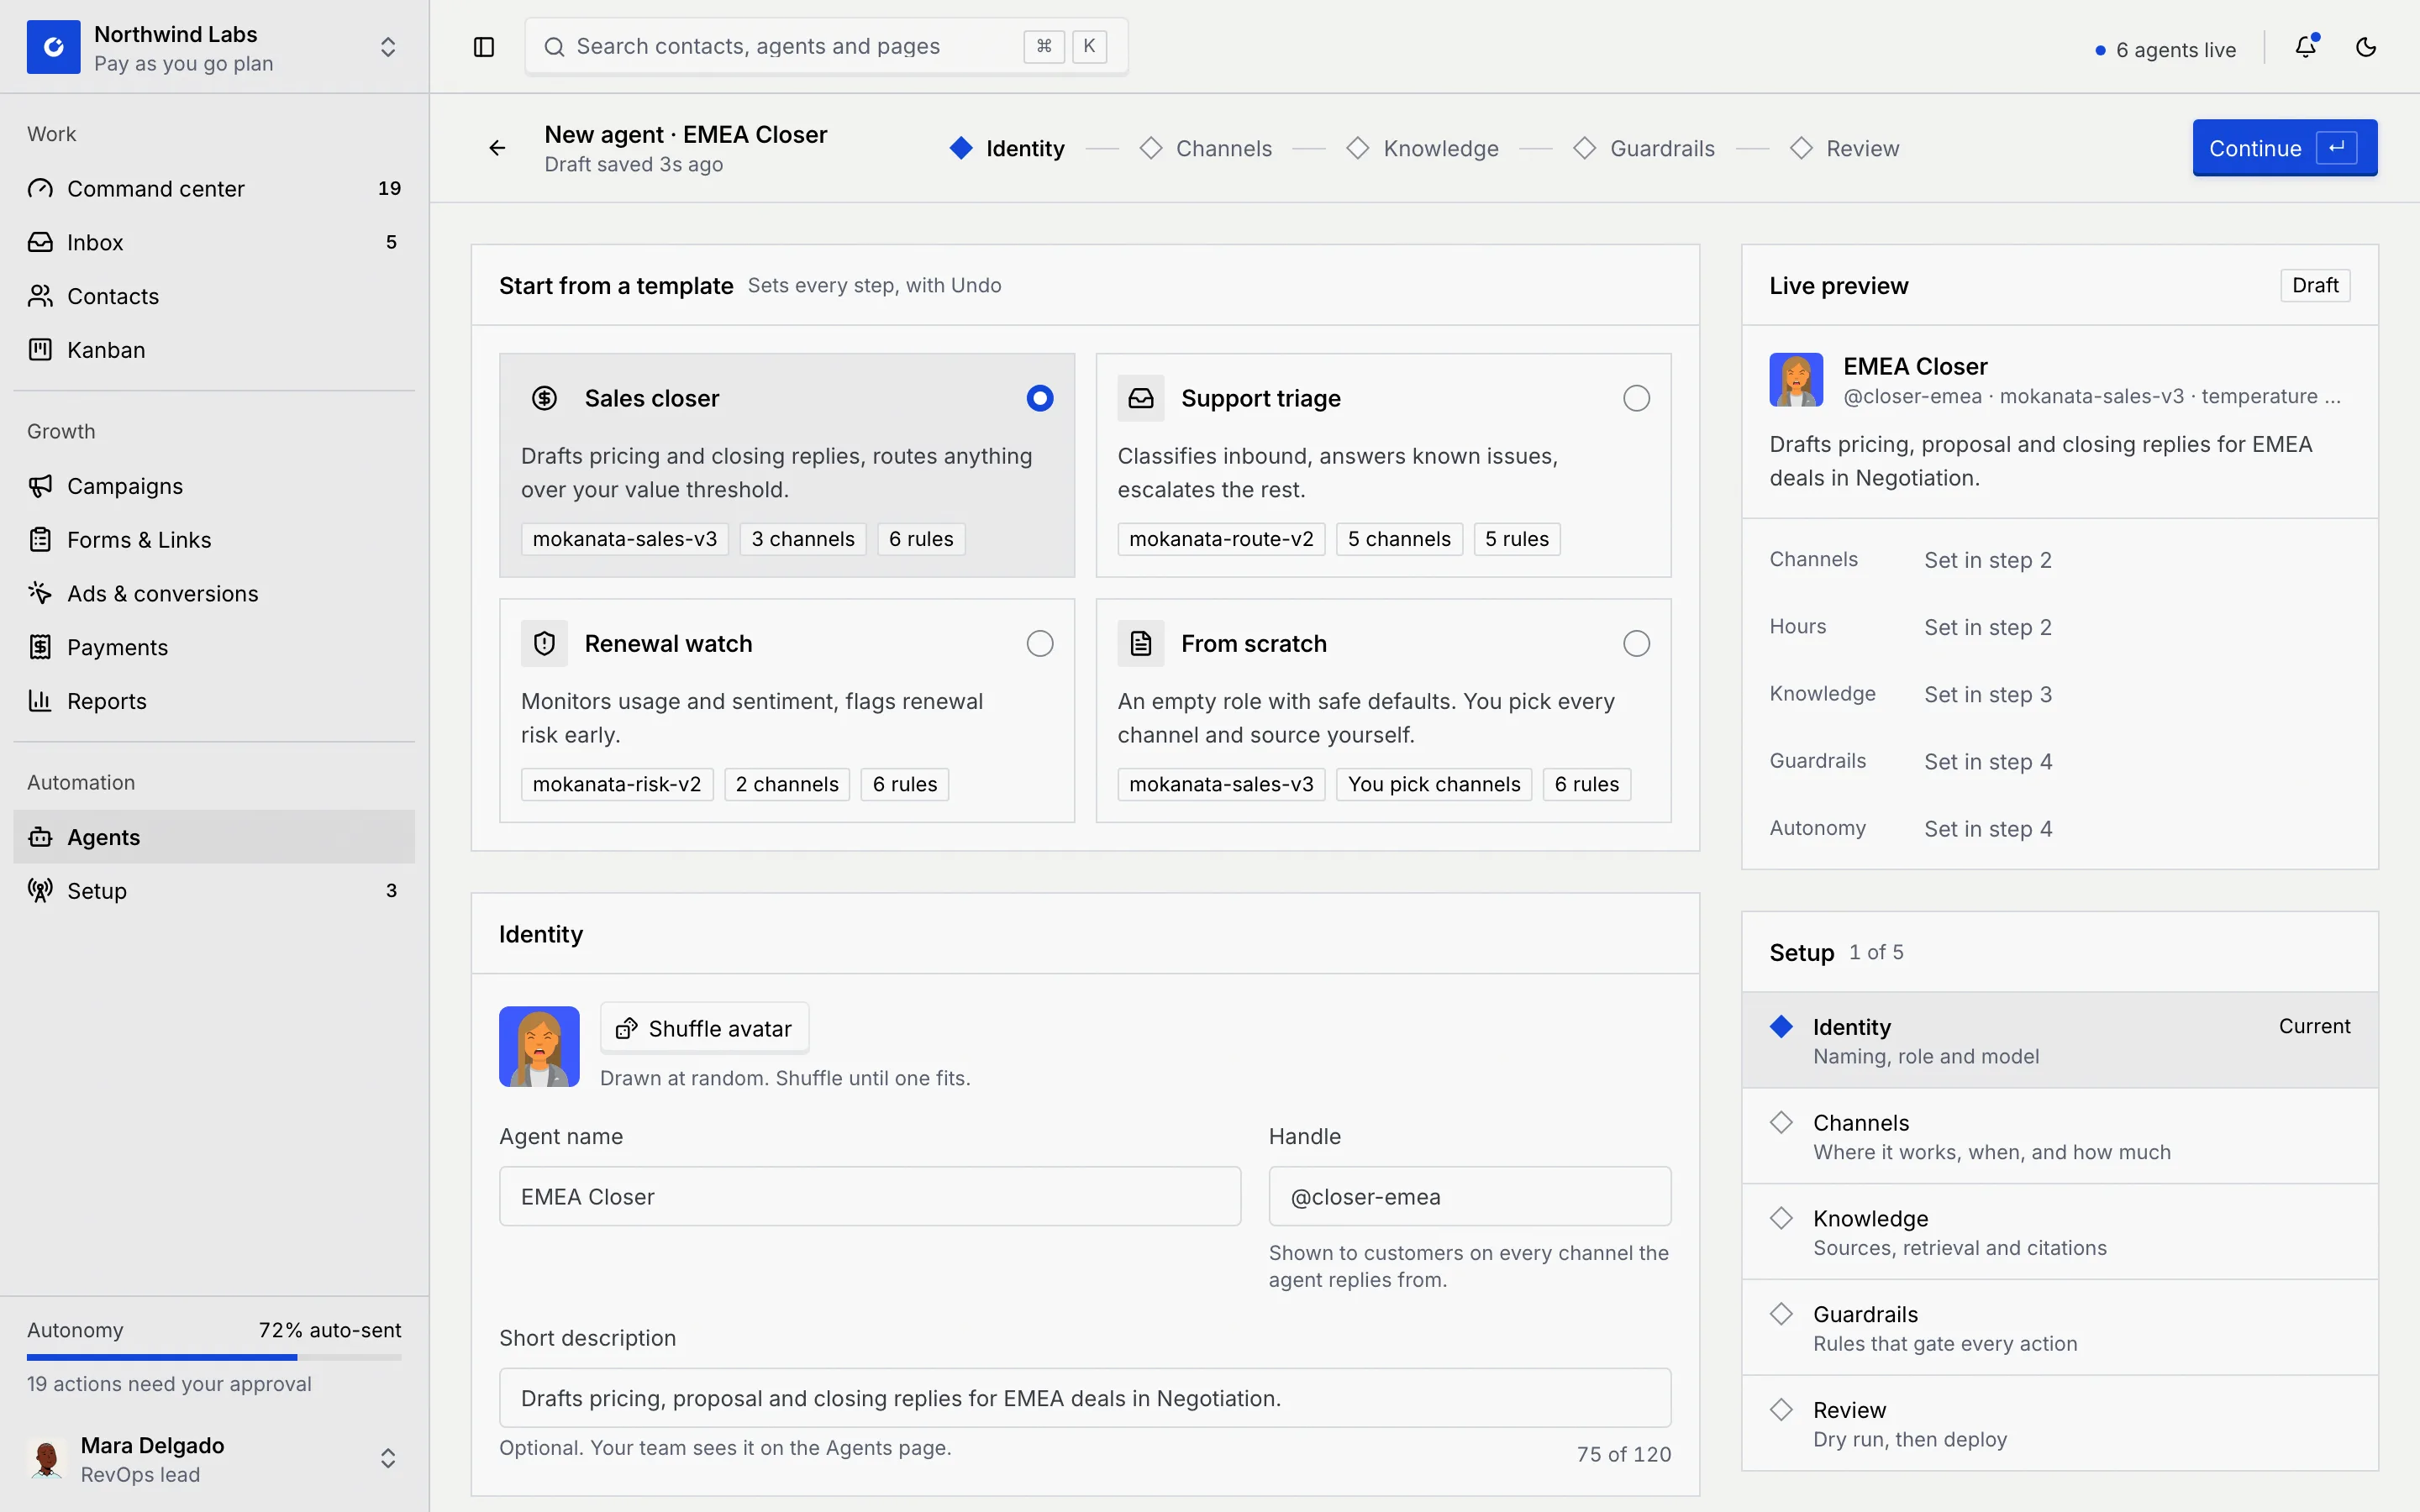This screenshot has width=2420, height=1512.
Task: Click the 6 agents live status
Action: (2166, 49)
